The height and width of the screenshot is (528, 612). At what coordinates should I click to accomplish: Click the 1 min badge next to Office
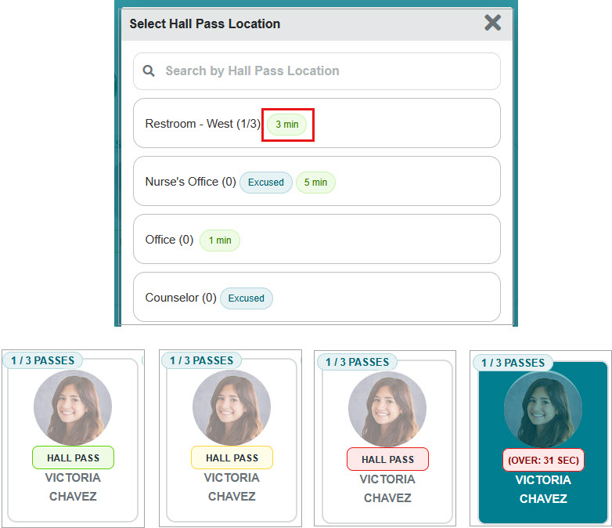point(220,240)
